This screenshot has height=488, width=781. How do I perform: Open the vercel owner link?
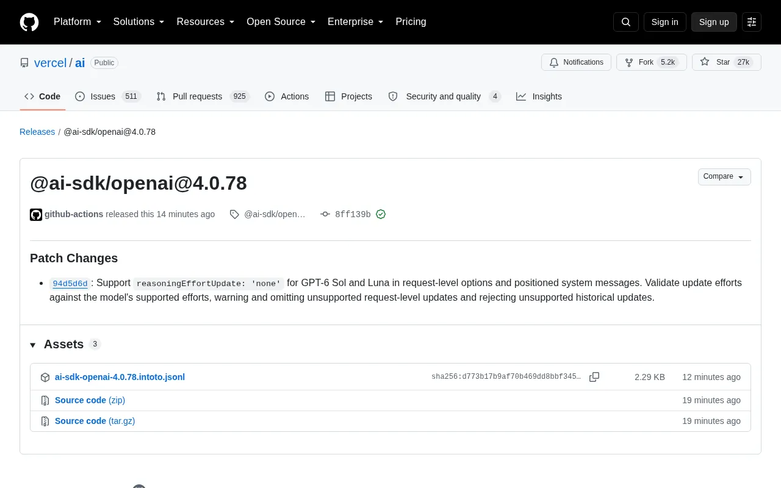(50, 63)
